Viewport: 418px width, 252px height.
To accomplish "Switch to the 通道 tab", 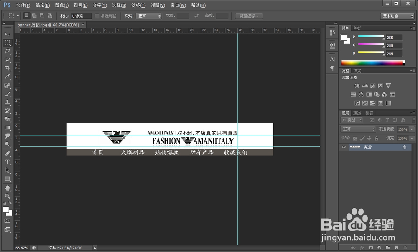I will tap(357, 113).
